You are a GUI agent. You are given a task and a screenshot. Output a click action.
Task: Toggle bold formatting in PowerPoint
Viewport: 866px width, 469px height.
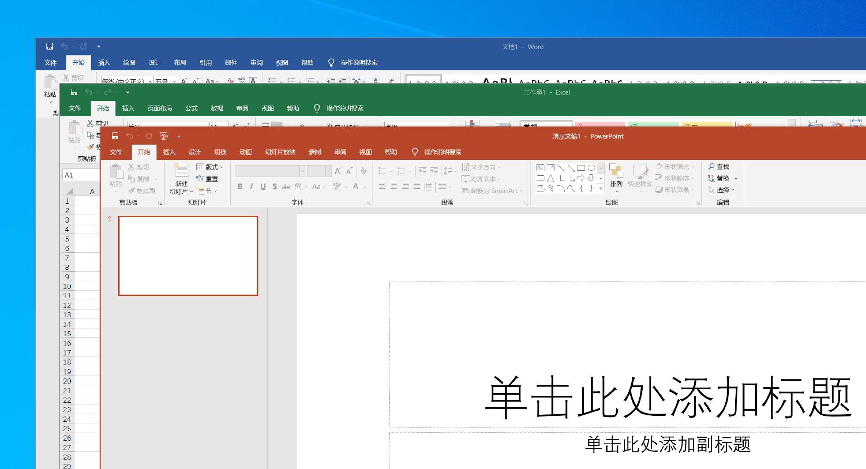coord(240,187)
